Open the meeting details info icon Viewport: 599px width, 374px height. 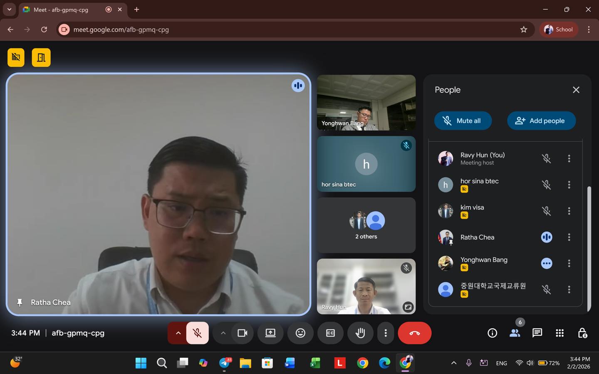click(x=492, y=333)
